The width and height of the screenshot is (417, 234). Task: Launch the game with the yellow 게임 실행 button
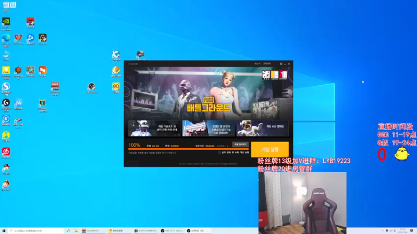pyautogui.click(x=269, y=150)
